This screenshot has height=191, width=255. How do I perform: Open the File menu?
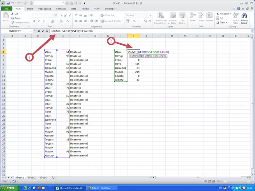[x=7, y=8]
